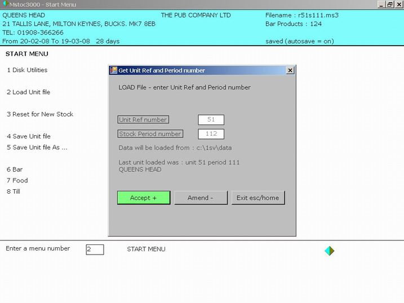Image resolution: width=404 pixels, height=303 pixels.
Task: Click the Stock Period number field
Action: [211, 134]
